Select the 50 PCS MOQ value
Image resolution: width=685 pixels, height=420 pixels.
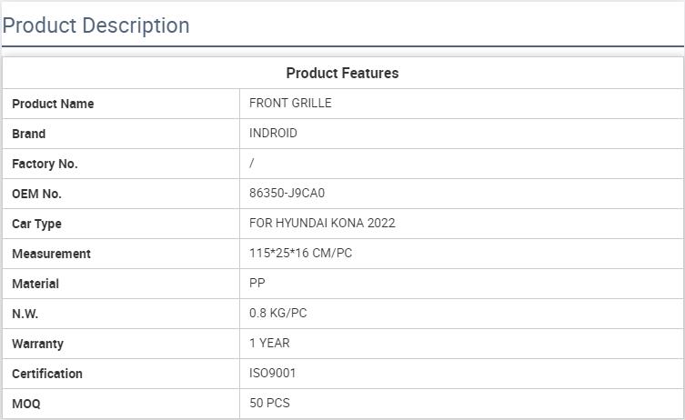[x=269, y=403]
